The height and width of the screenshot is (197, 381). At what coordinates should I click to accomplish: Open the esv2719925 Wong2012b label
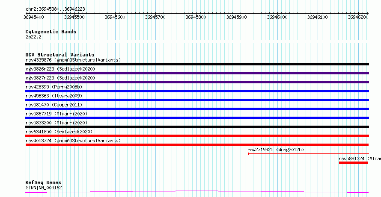276,150
